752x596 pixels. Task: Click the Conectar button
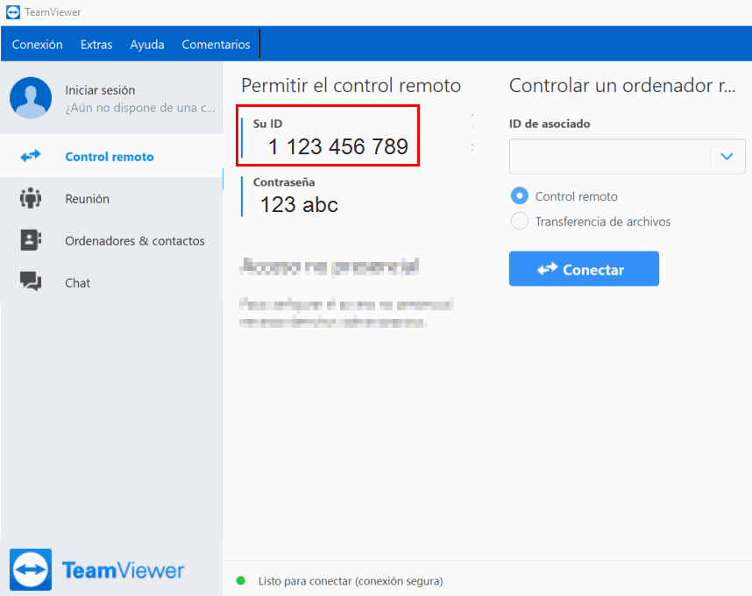click(x=584, y=268)
